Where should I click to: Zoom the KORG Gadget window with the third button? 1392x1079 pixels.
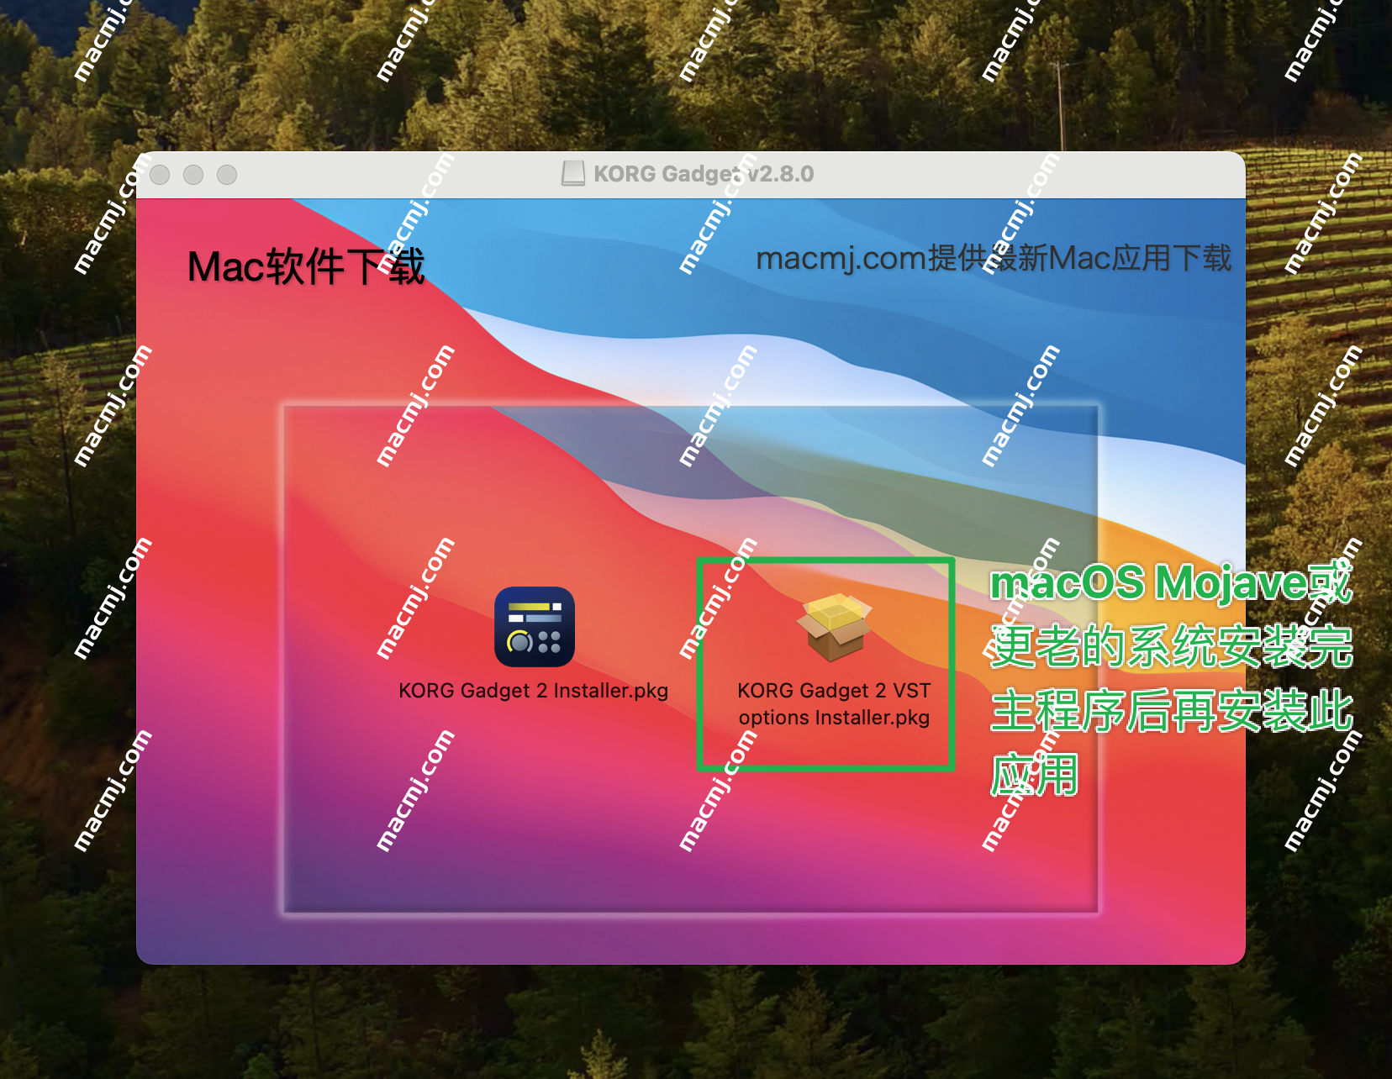[x=227, y=175]
